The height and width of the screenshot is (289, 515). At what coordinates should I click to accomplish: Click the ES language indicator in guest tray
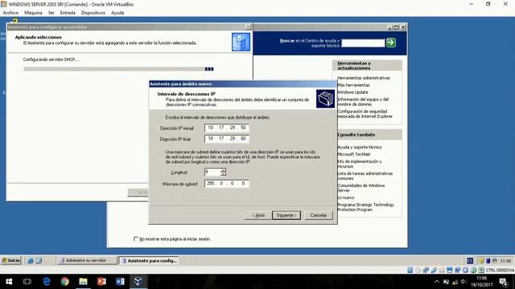pos(470,261)
